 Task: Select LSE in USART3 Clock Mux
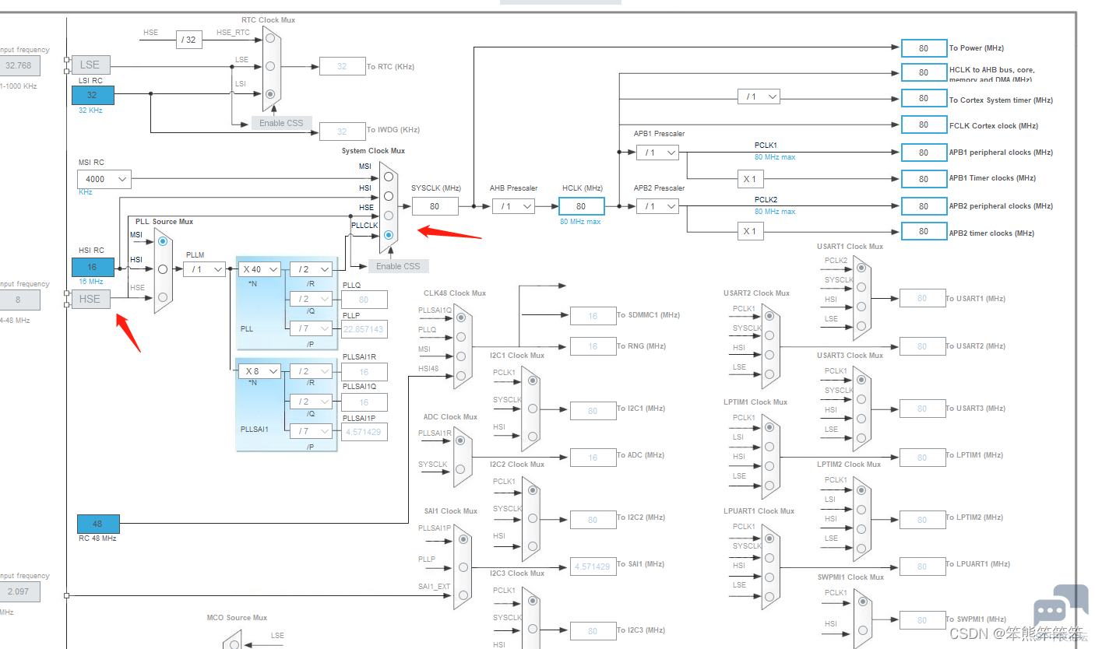(861, 437)
